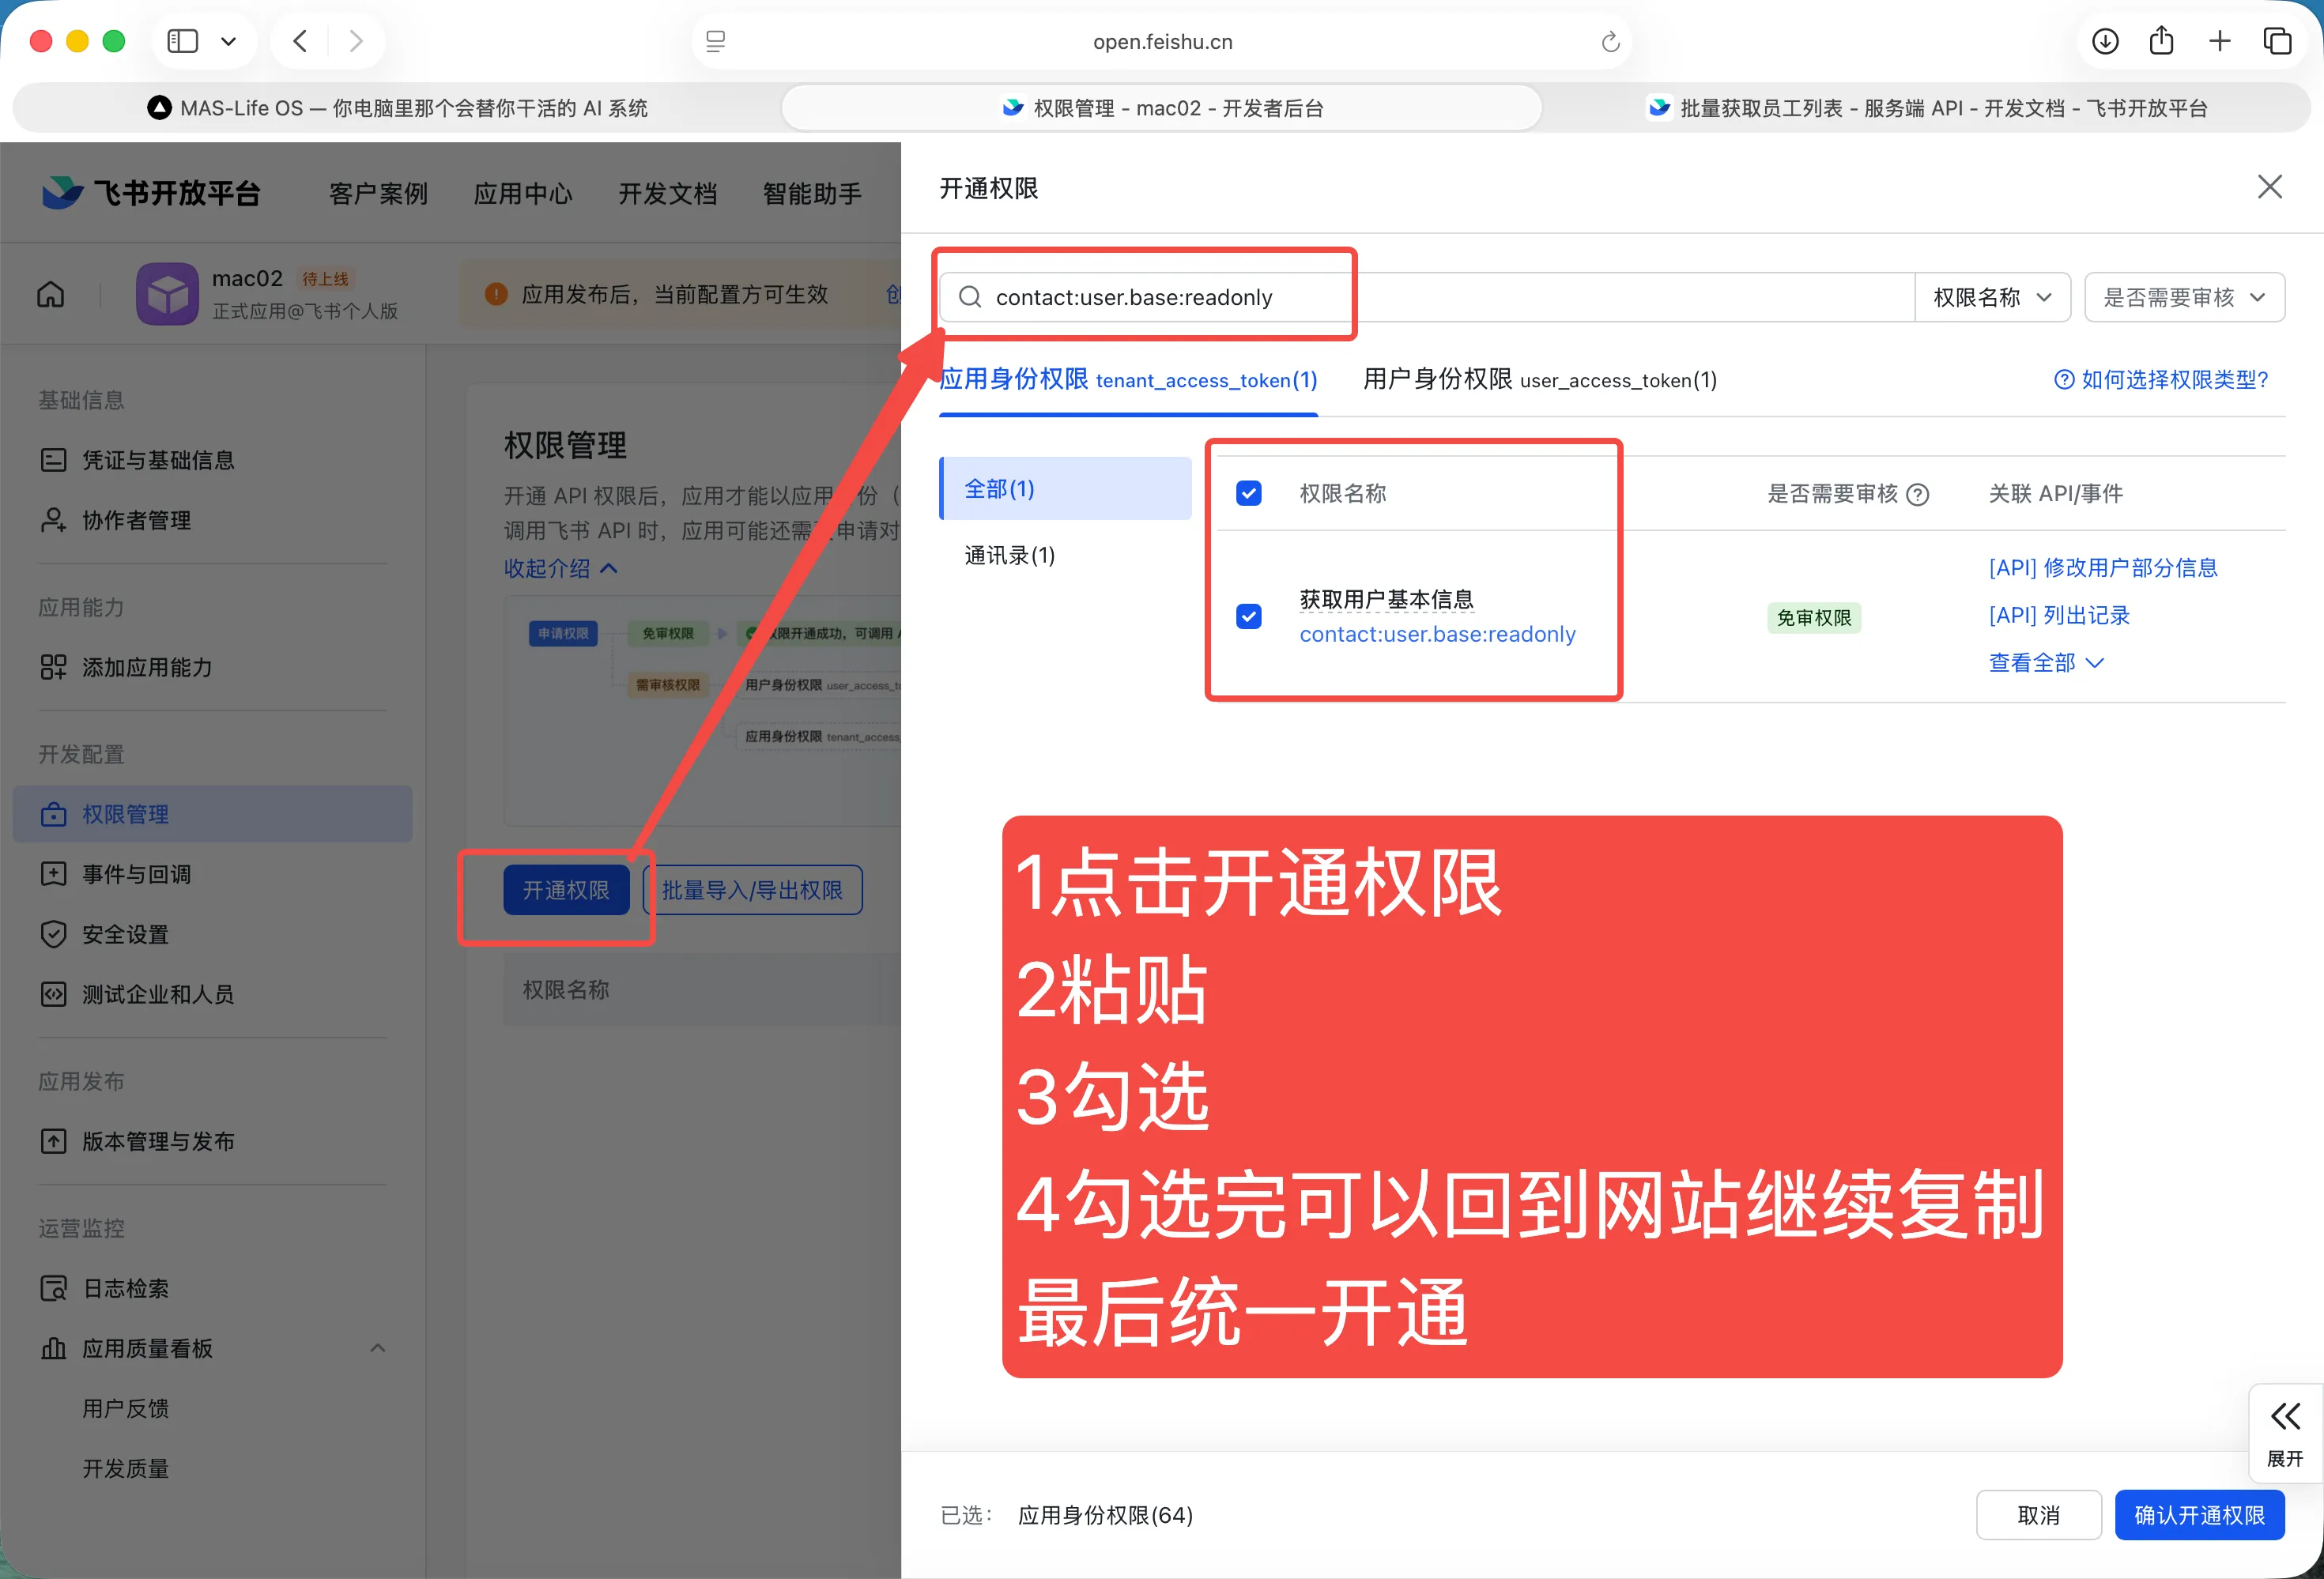Viewport: 2324px width, 1579px height.
Task: Open 用户反馈 sub-item
Action: (125, 1408)
